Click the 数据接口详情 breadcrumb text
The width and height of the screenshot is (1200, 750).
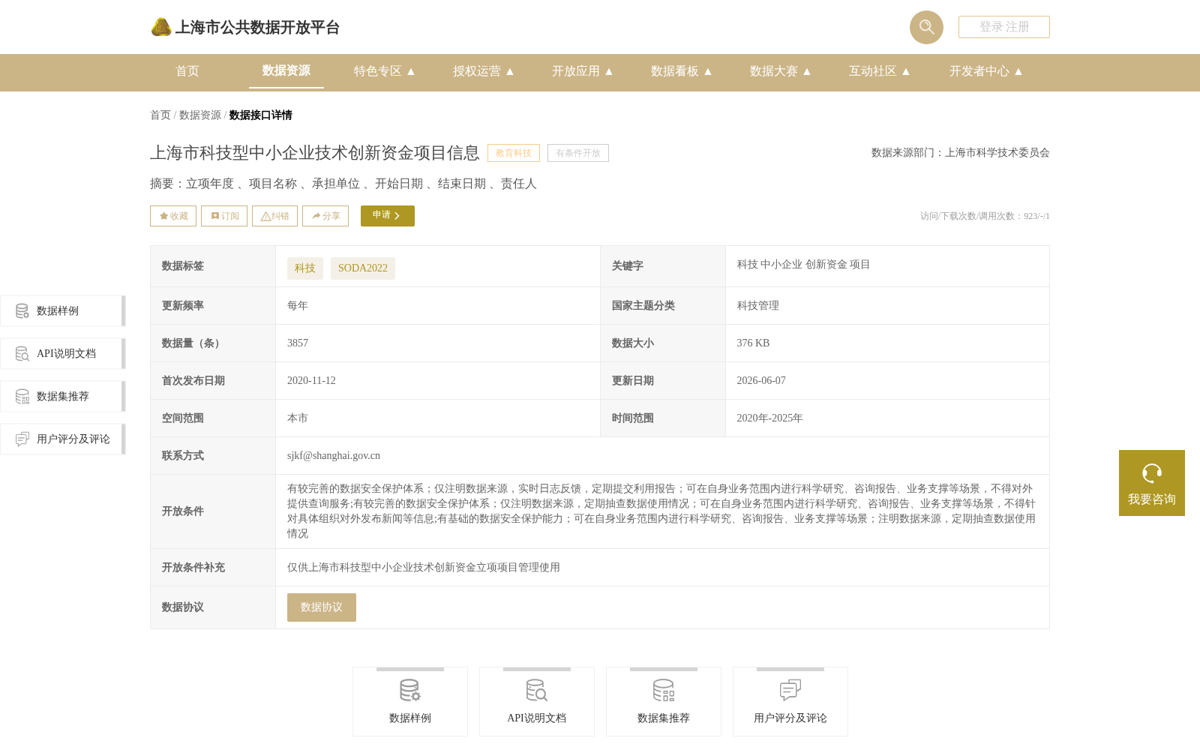pos(261,115)
